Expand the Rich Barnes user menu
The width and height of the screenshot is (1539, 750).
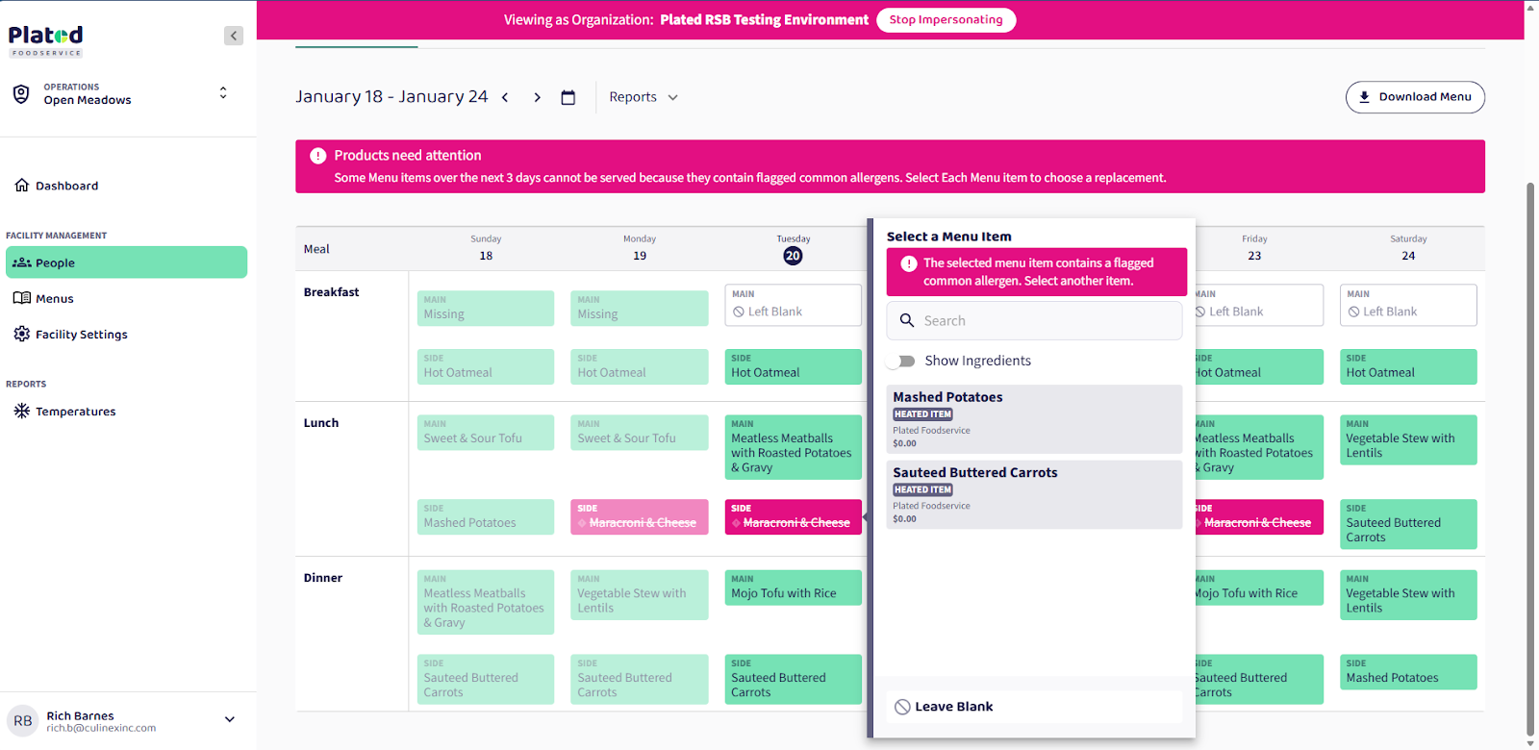point(229,719)
